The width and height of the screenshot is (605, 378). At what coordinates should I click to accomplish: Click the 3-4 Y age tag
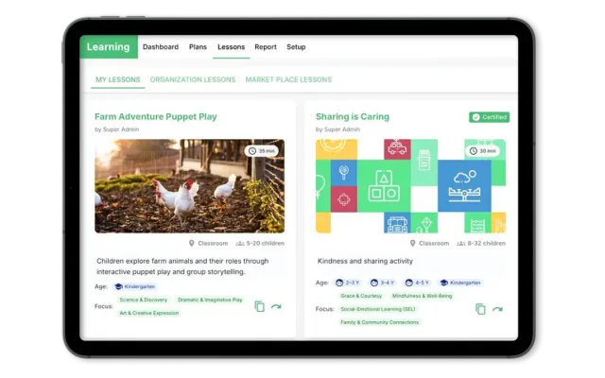[x=382, y=283]
